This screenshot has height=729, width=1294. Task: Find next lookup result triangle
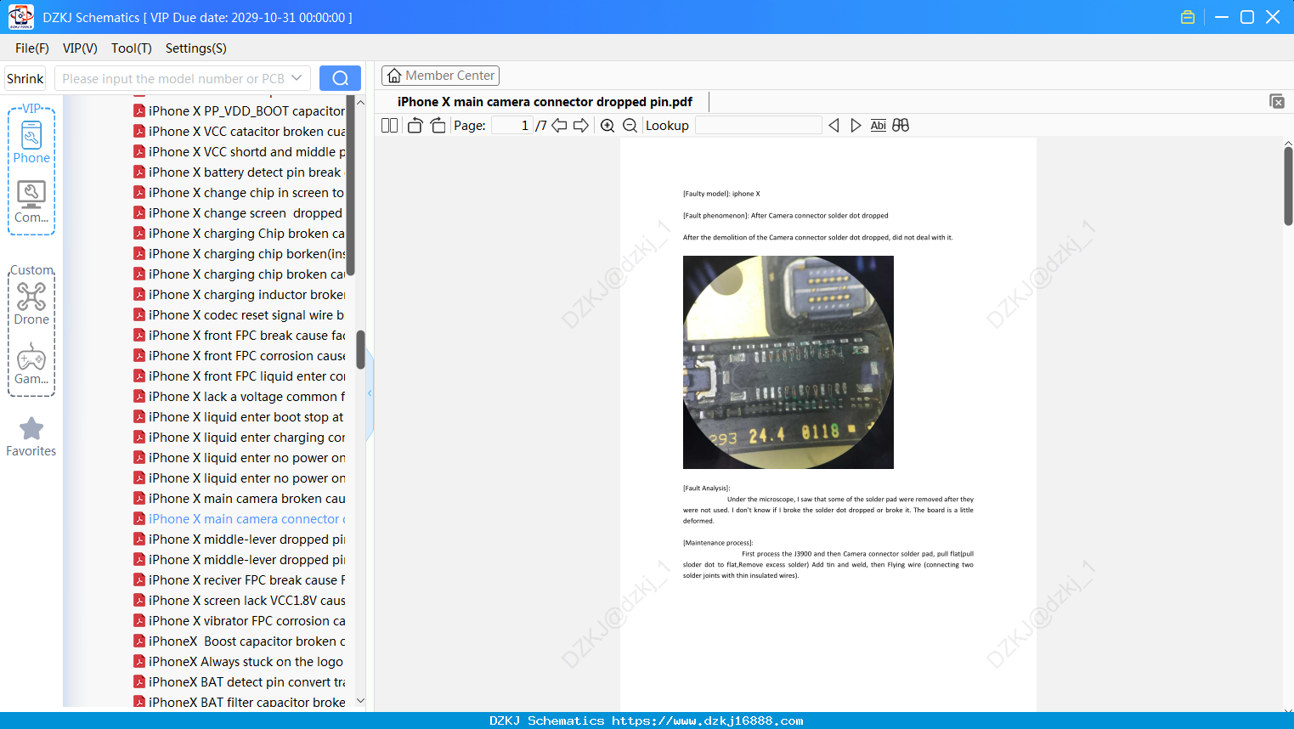pos(856,126)
